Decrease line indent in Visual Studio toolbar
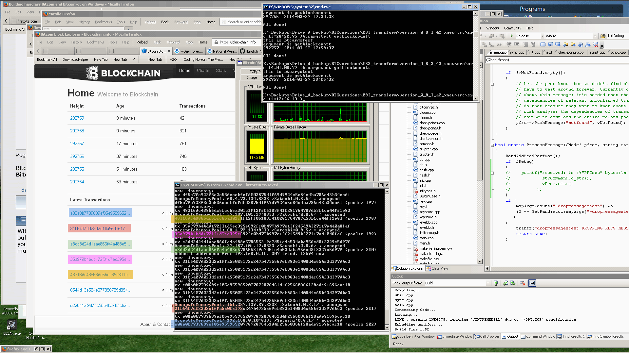Viewport: 629px width, 353px height. (x=509, y=44)
